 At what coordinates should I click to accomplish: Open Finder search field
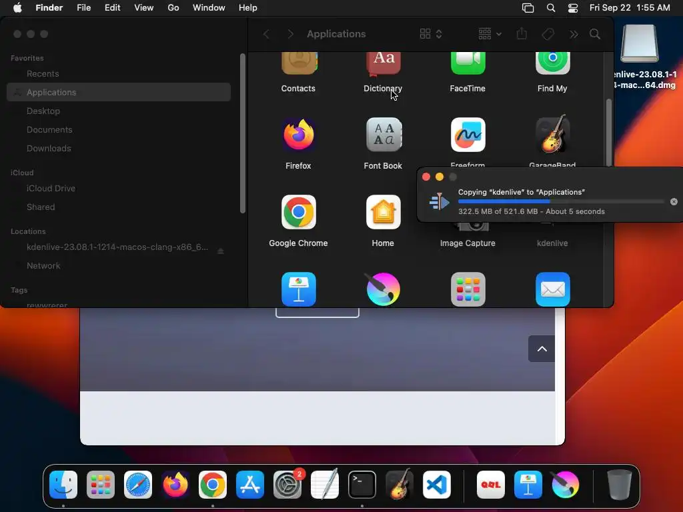click(595, 34)
